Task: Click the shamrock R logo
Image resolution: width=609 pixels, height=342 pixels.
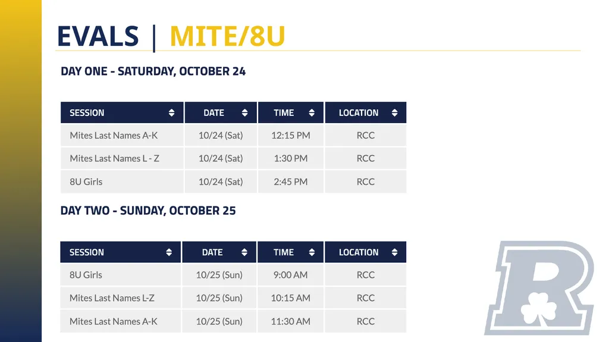Action: 539,288
